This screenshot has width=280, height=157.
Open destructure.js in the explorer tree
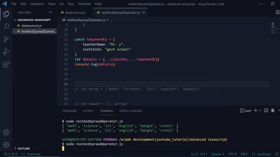coord(31,26)
